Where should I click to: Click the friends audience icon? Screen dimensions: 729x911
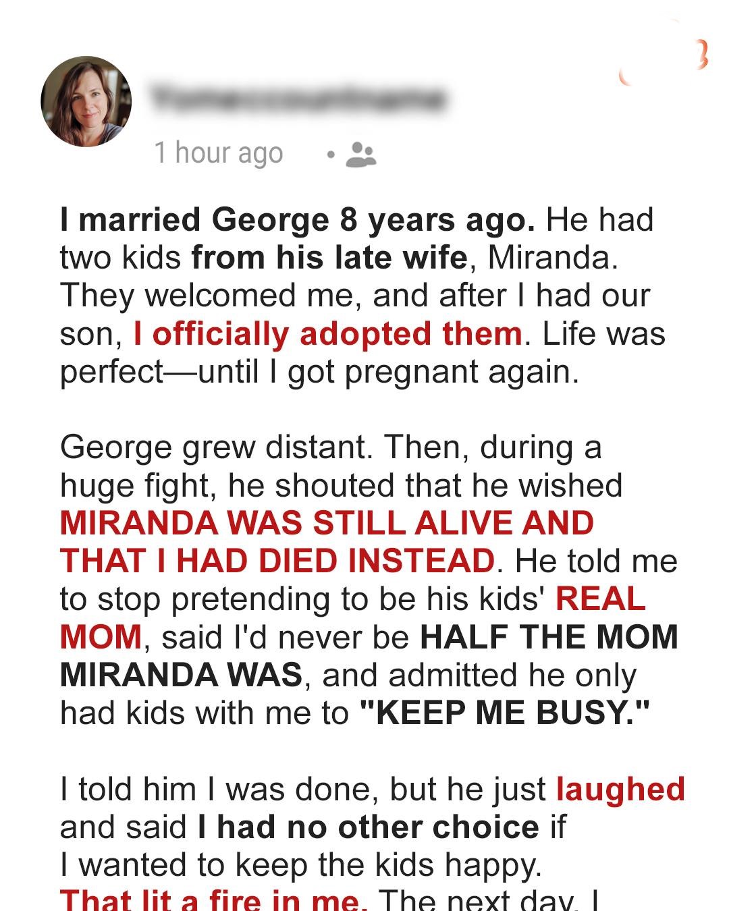(361, 155)
